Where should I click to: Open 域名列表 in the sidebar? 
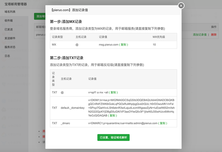click(10, 12)
